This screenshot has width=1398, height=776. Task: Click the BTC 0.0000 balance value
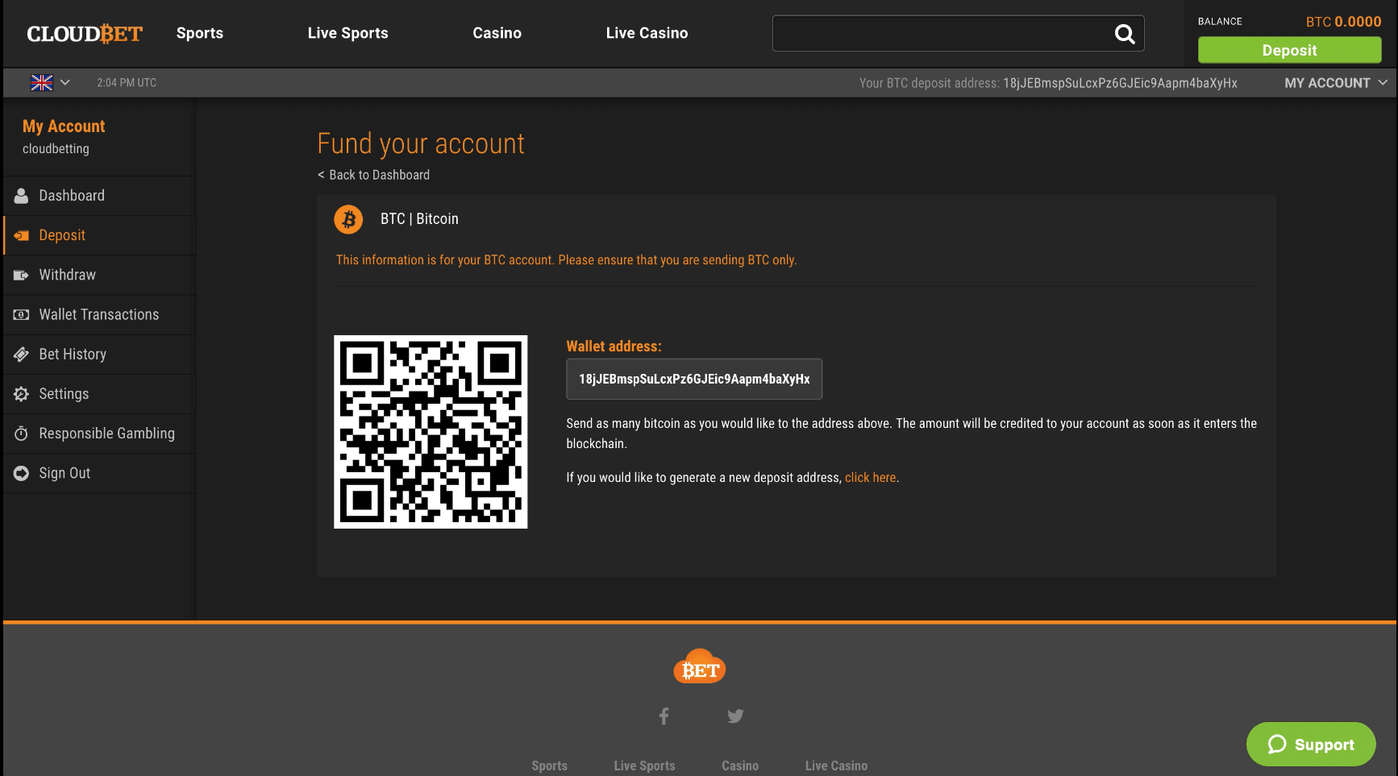[x=1344, y=22]
